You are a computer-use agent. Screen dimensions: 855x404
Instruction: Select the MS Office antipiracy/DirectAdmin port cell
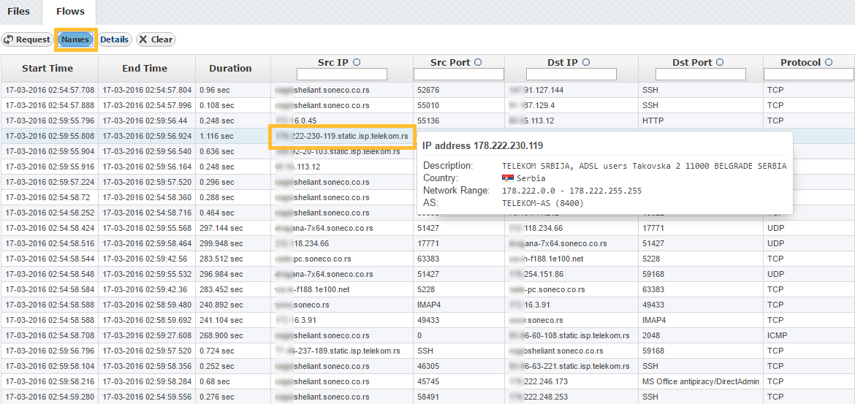click(x=700, y=381)
